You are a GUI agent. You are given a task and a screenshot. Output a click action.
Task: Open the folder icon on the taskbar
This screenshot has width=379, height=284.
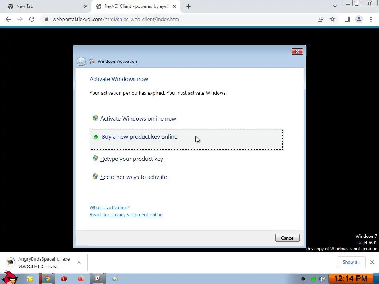coord(30,279)
